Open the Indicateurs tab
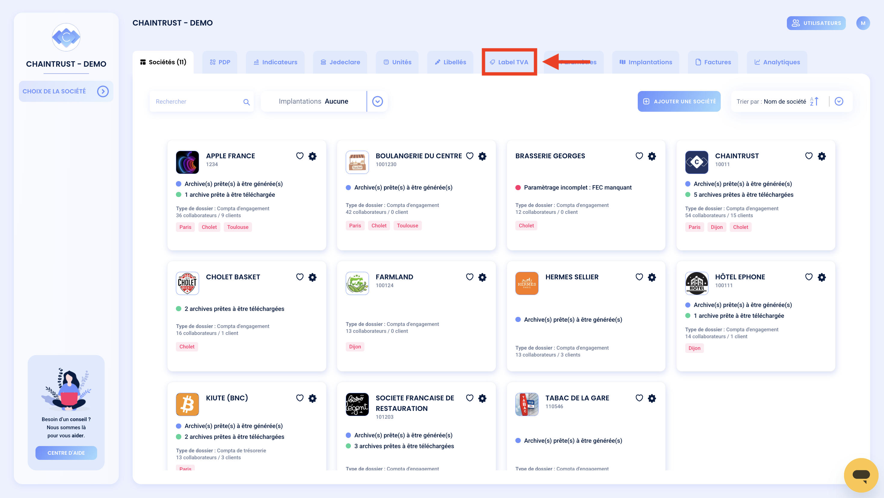The height and width of the screenshot is (498, 884). coord(275,62)
